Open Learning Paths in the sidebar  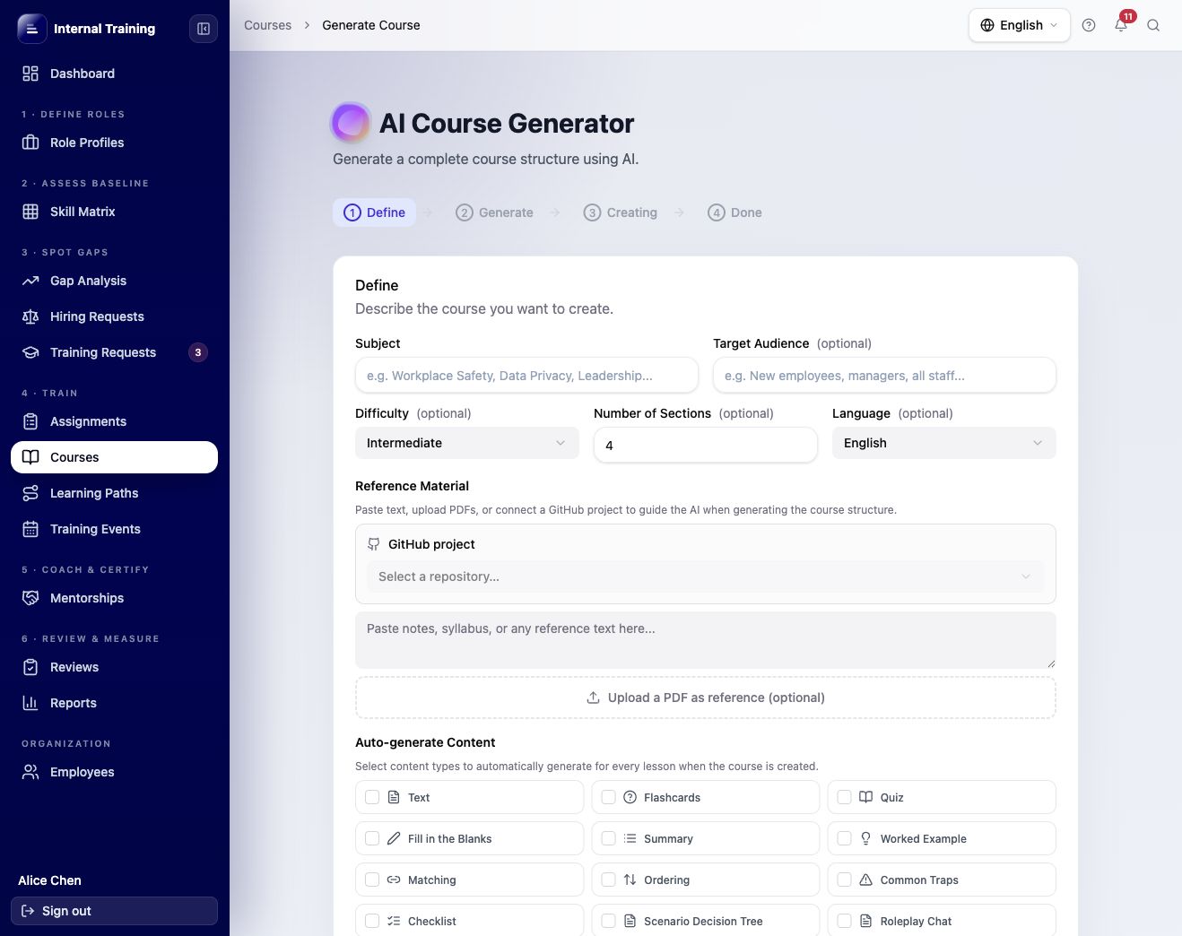point(114,493)
